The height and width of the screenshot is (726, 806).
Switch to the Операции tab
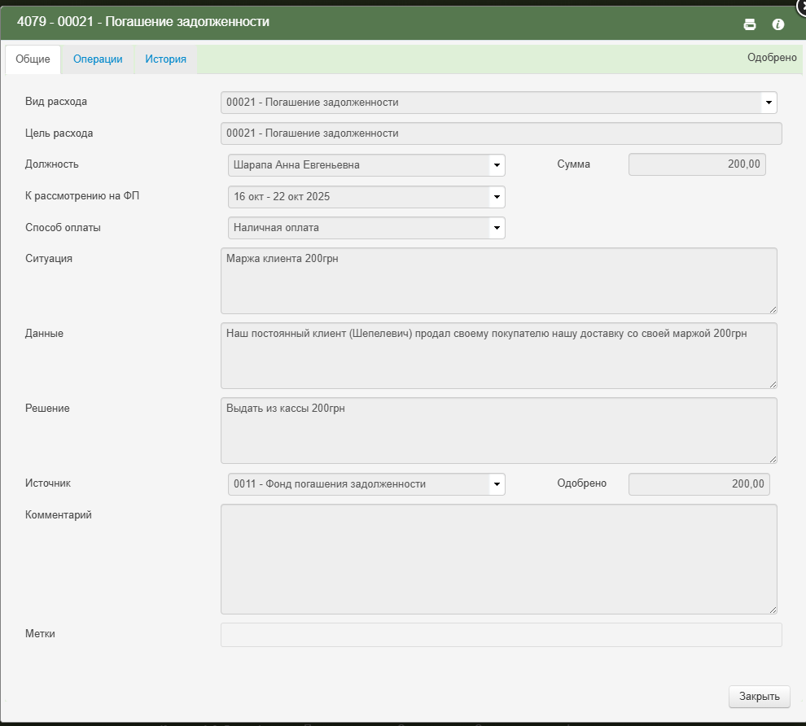coord(98,59)
